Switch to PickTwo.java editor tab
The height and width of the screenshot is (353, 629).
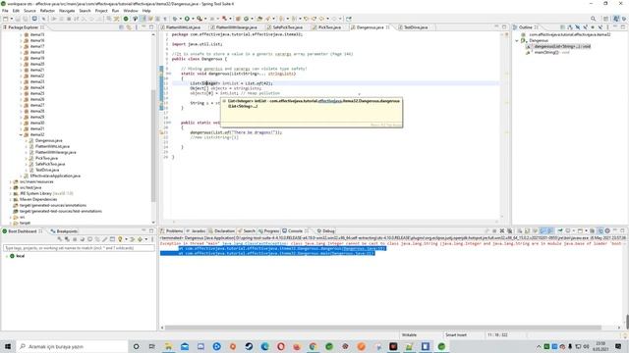pyautogui.click(x=329, y=27)
